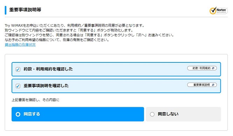Image resolution: width=233 pixels, height=136 pixels.
Task: Click external-window icon on 重要事項説明 button
Action: (x=213, y=85)
